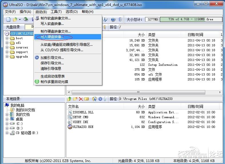This screenshot has width=225, height=164.
Task: Click the blue info bubble toolbar icon
Action: pos(105,19)
